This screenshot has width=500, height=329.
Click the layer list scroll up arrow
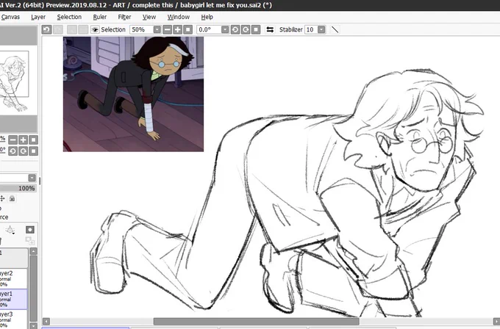34,251
